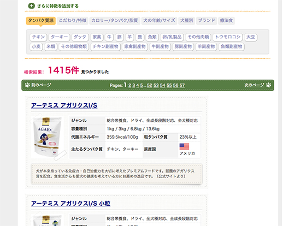Go to 前のページ link
Screen dimensions: 283x226
tap(41, 85)
